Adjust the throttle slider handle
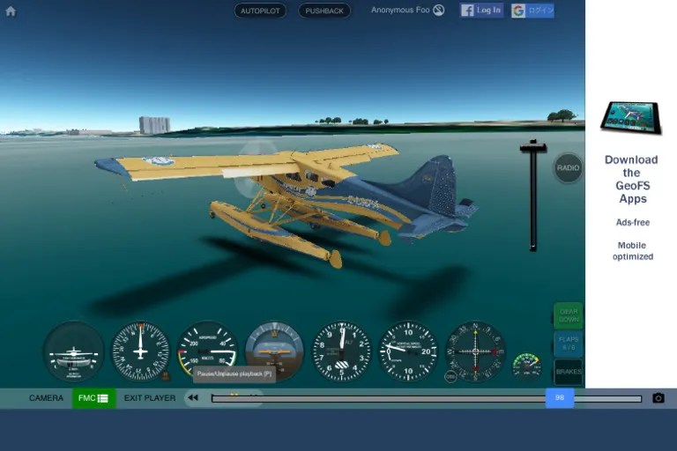677x451 pixels. (x=533, y=147)
